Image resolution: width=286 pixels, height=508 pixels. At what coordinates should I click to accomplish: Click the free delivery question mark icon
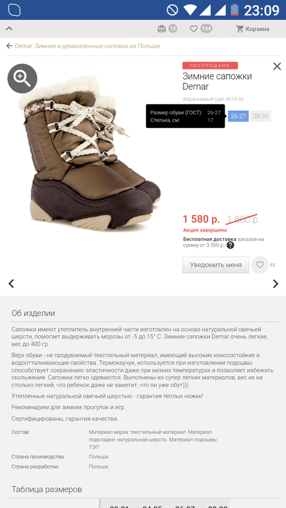(x=231, y=245)
